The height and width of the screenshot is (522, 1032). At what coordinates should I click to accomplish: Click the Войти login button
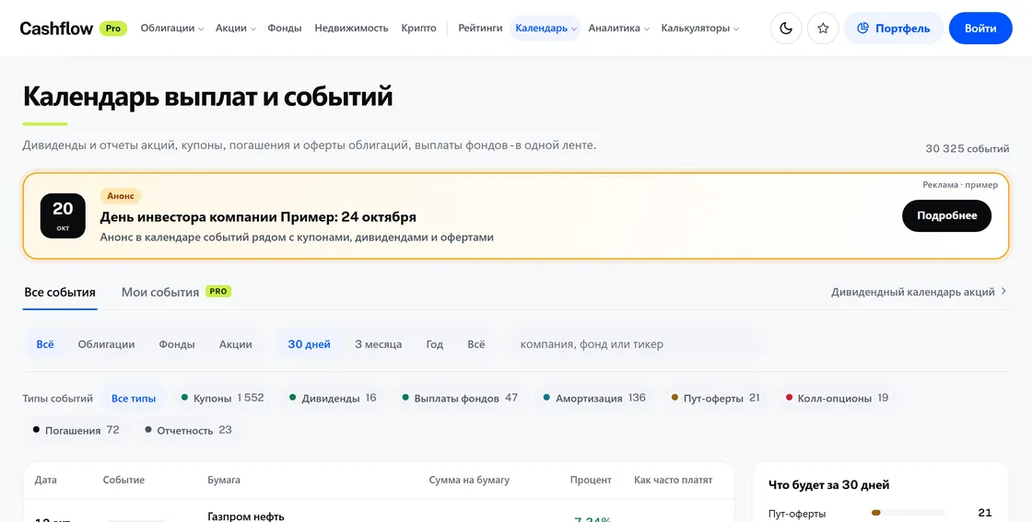980,29
